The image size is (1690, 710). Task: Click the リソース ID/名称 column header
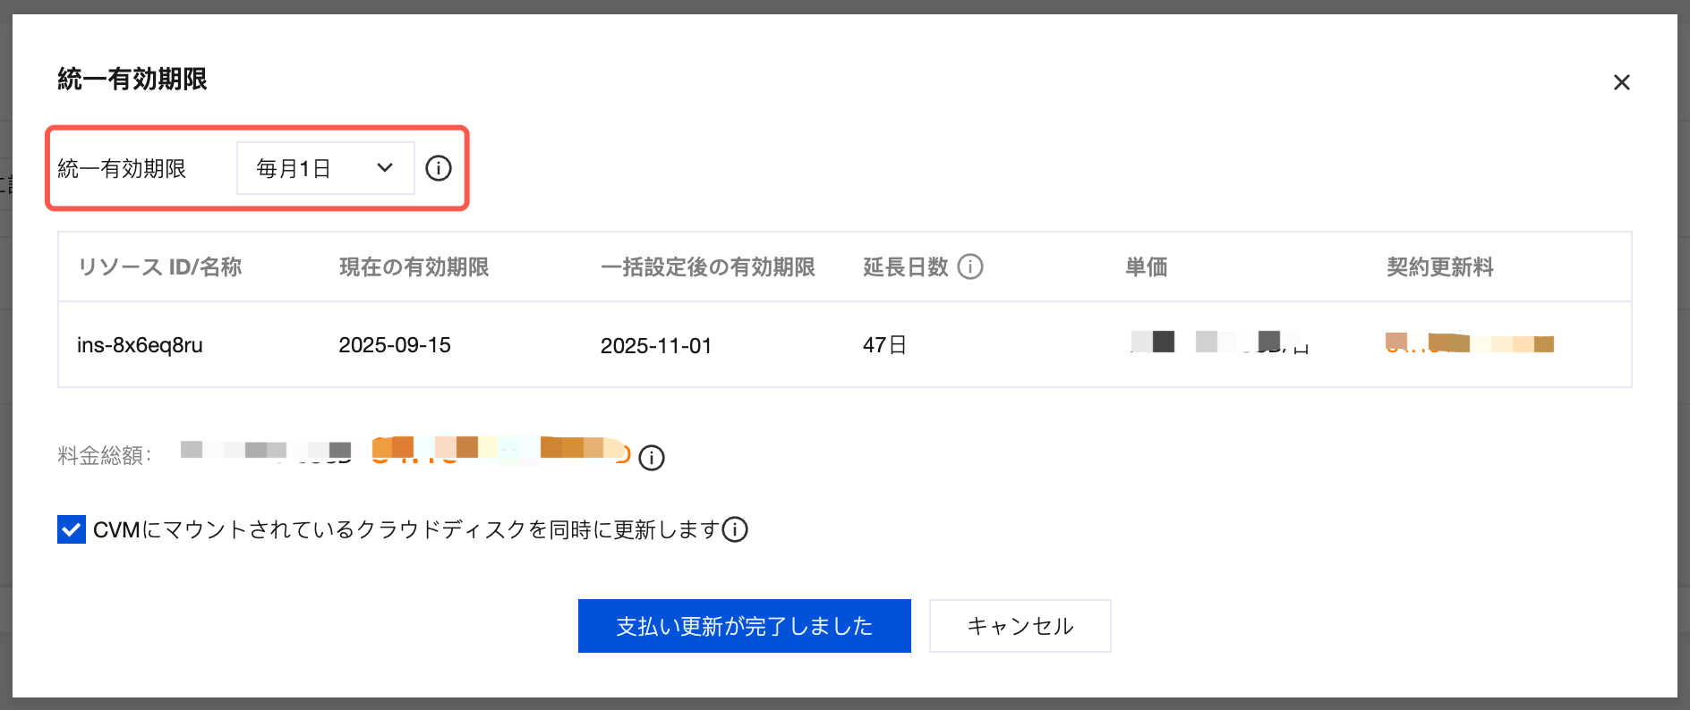click(159, 267)
